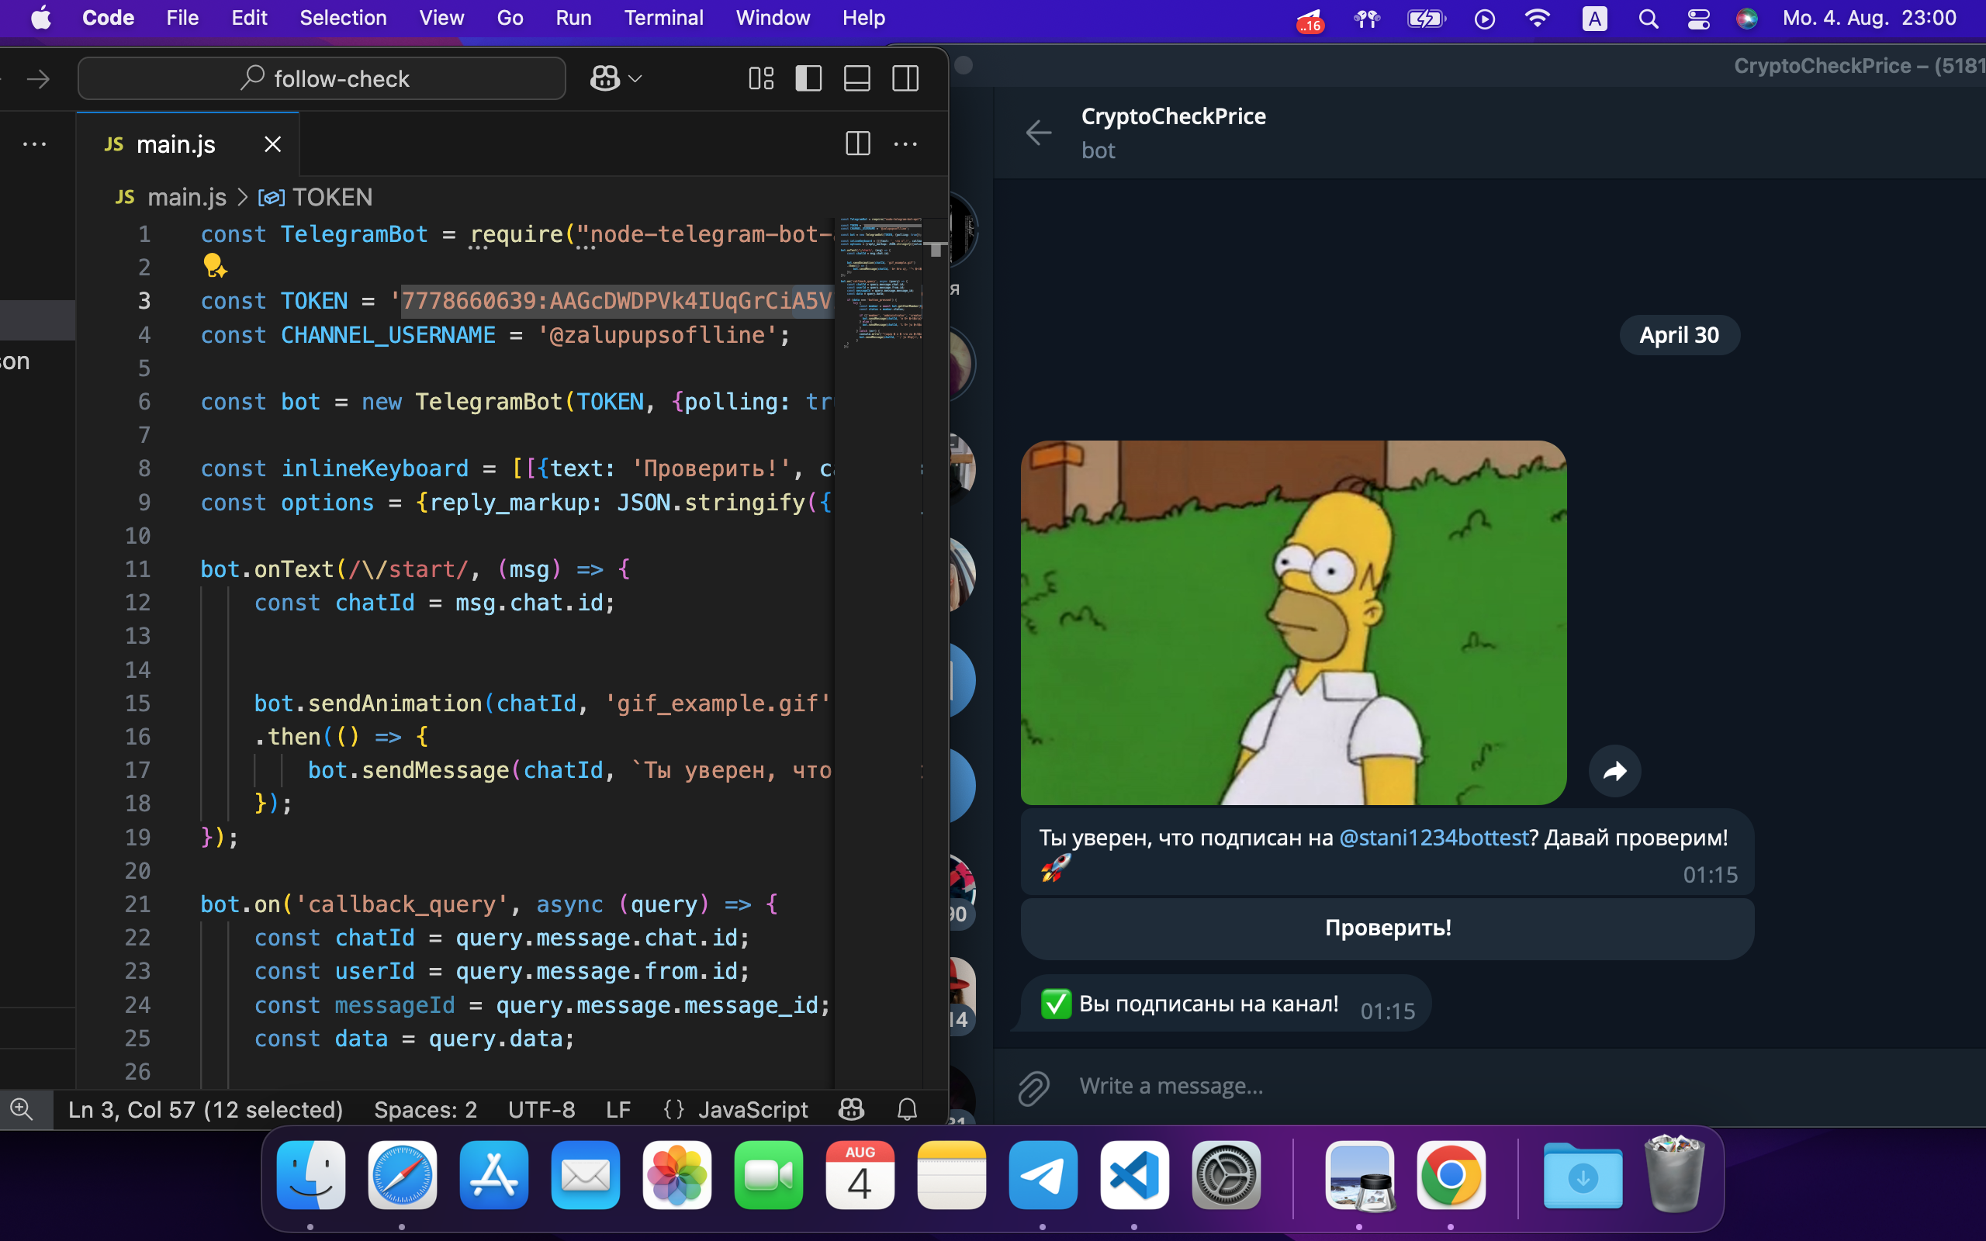Toggle the secondary side bar
Screen dimensions: 1986x1241
point(905,79)
